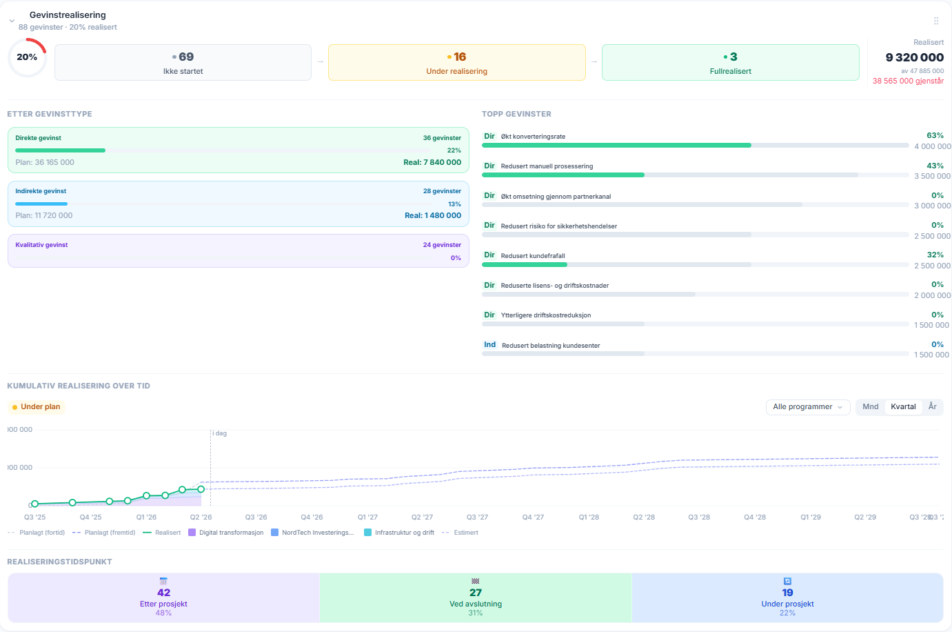The height and width of the screenshot is (632, 952).
Task: Open the Redusert manuell prosessering benefit
Action: (x=547, y=166)
